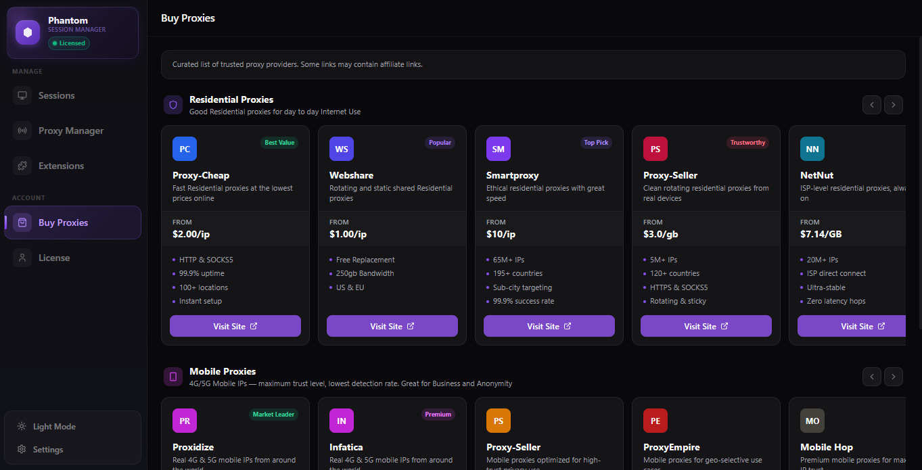922x470 pixels.
Task: Go to next Mobile Proxies cards
Action: [x=894, y=377]
